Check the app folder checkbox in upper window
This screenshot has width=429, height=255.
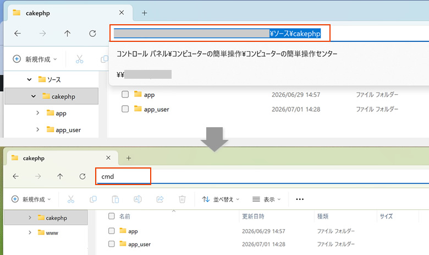pyautogui.click(x=125, y=94)
